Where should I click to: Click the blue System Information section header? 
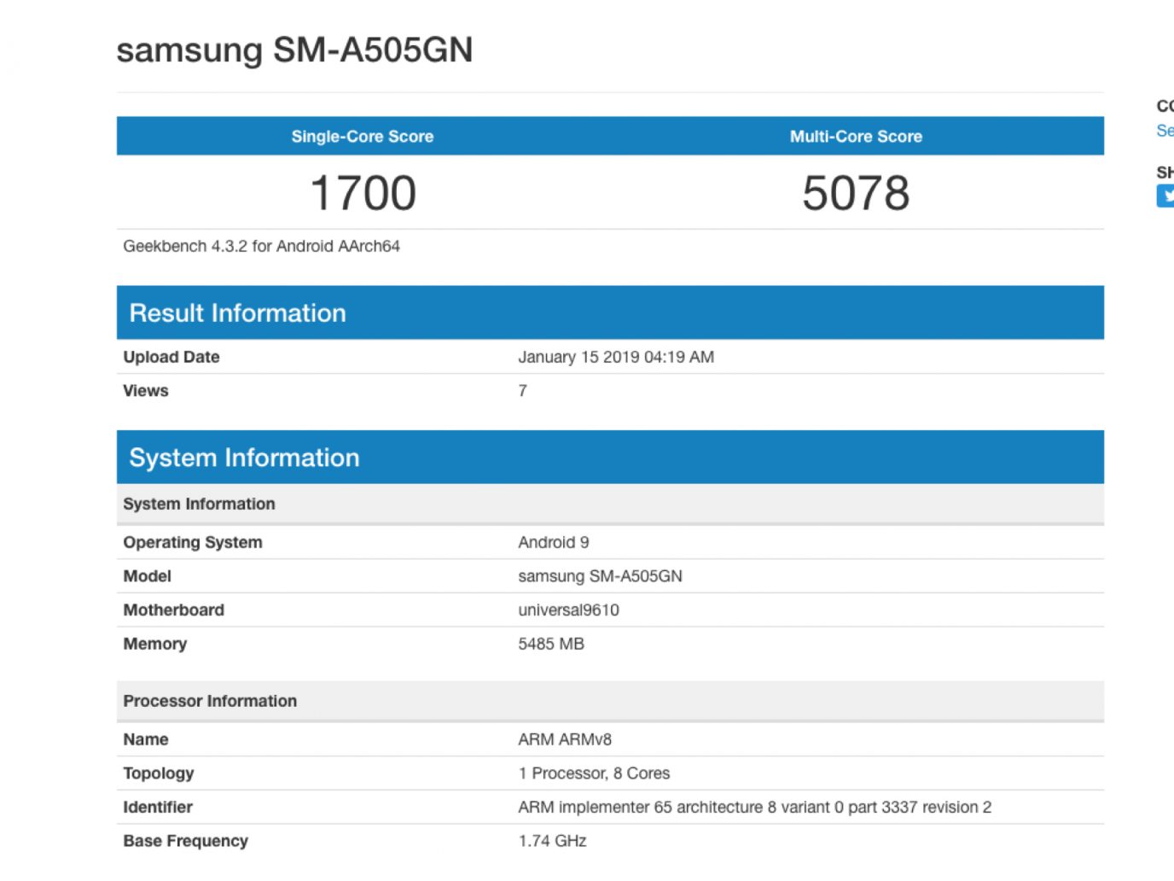click(x=244, y=458)
